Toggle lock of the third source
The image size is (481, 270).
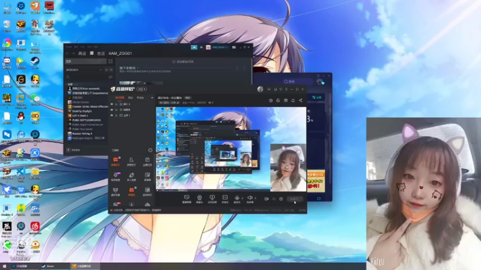click(x=116, y=115)
